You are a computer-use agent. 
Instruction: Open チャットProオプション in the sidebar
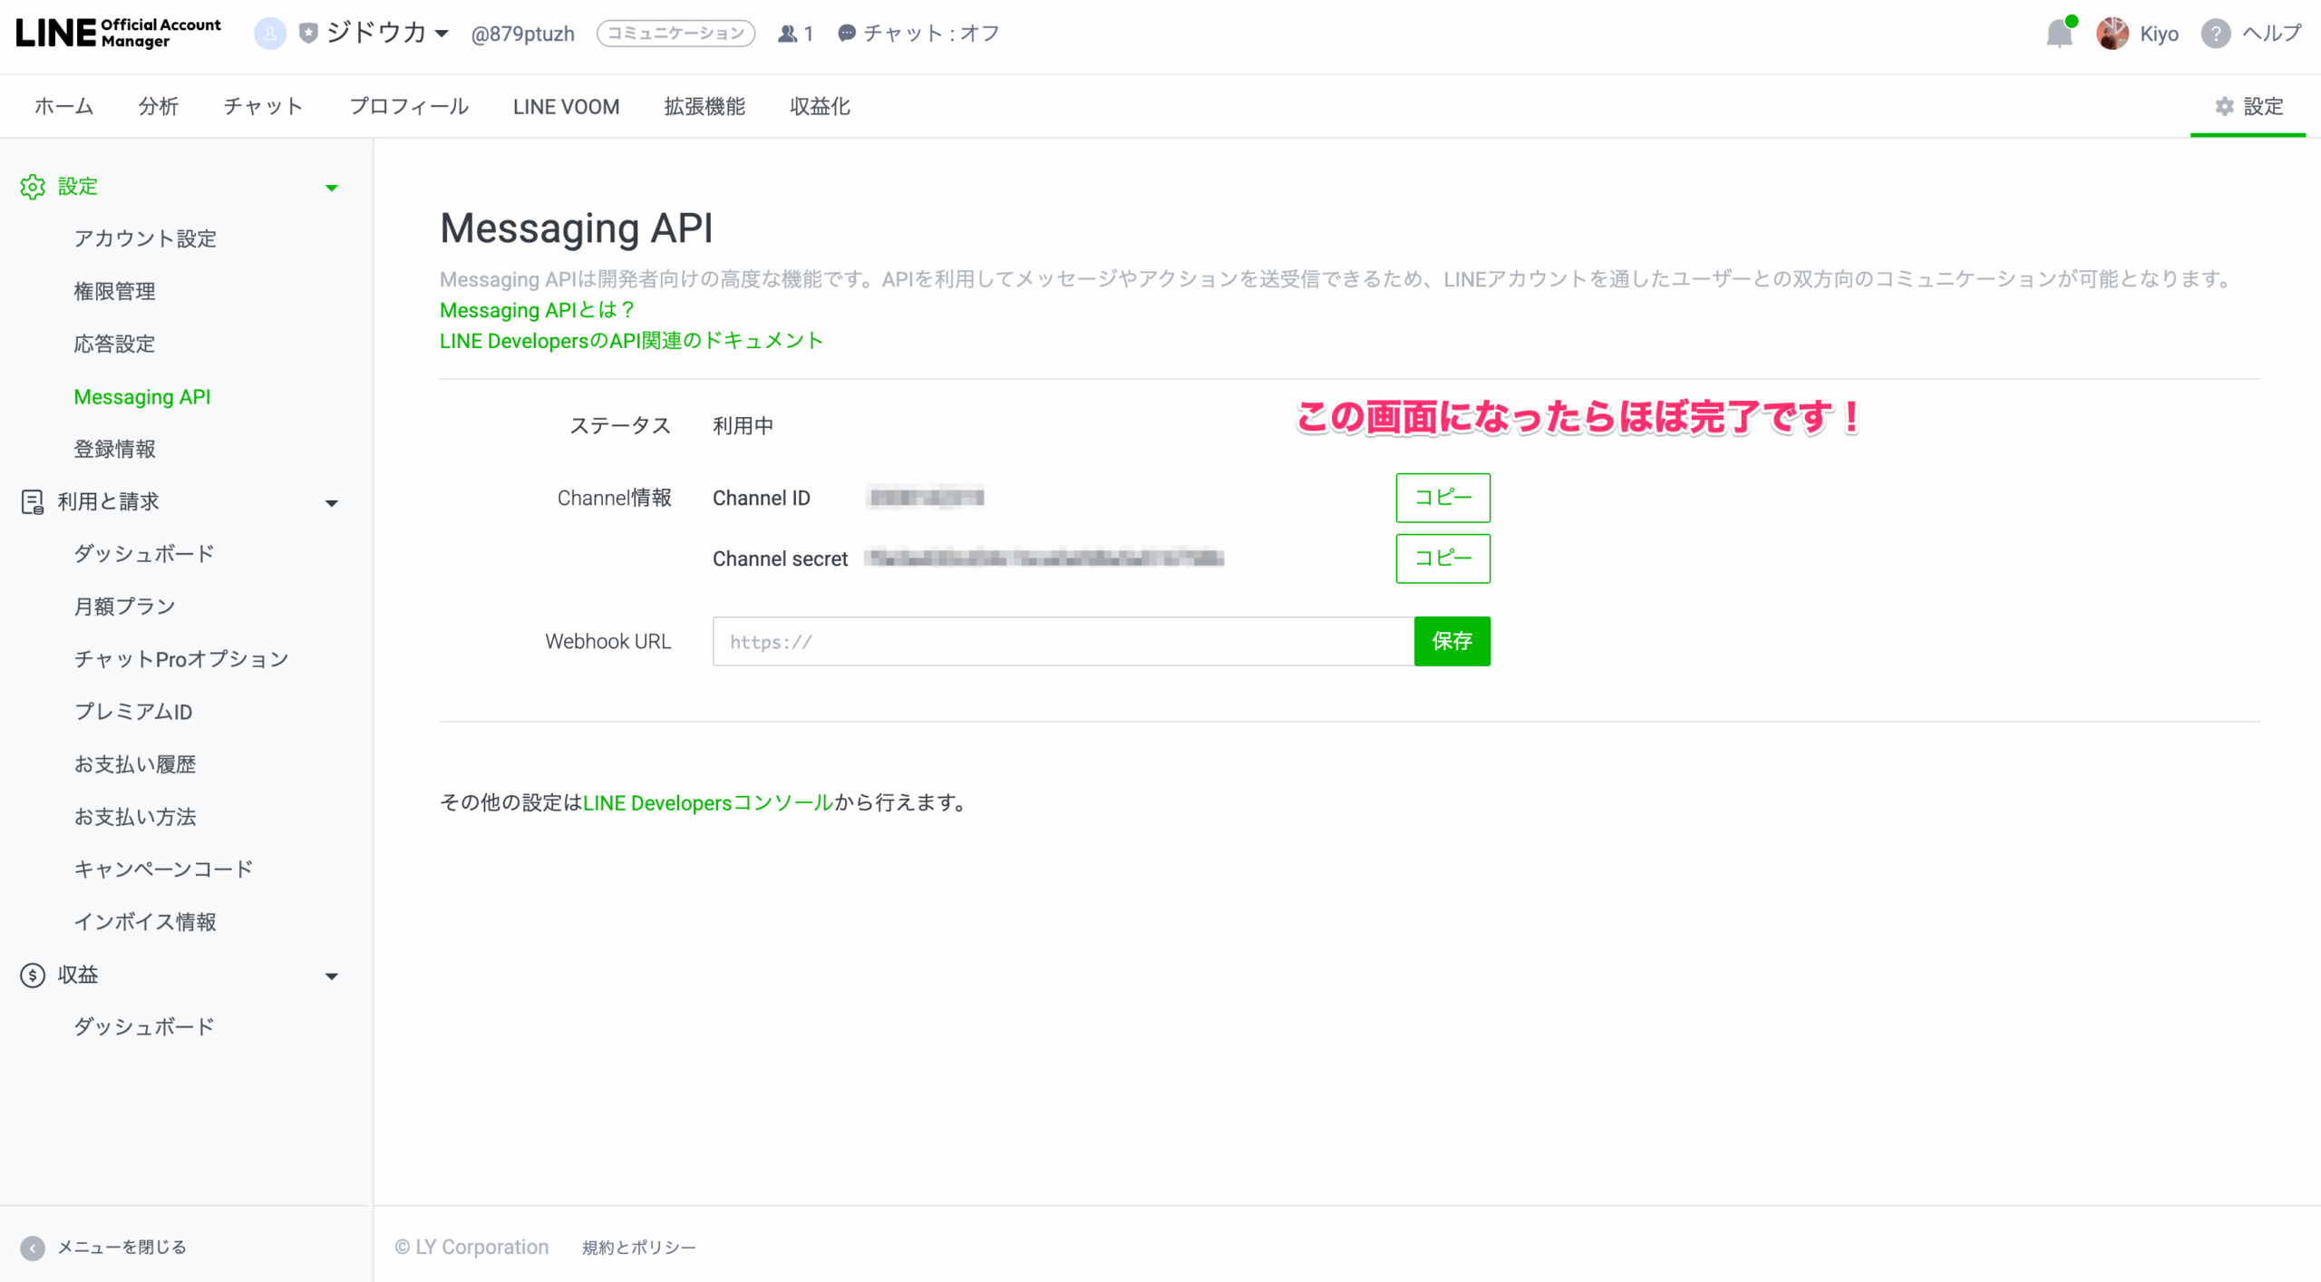[181, 658]
